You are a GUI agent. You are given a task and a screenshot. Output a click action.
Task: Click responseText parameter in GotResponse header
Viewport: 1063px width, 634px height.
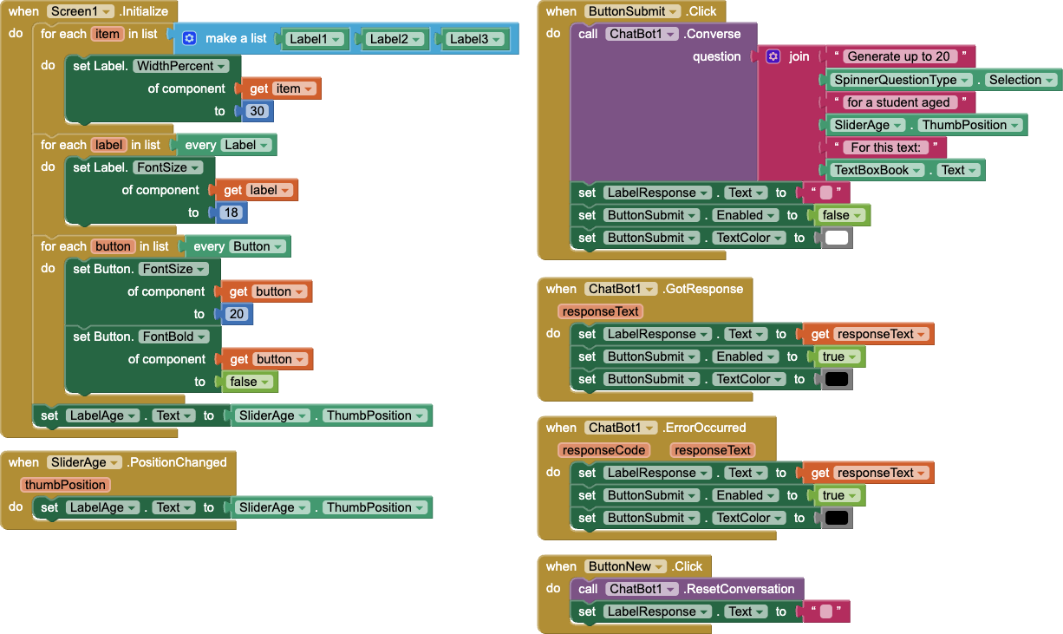click(x=600, y=311)
